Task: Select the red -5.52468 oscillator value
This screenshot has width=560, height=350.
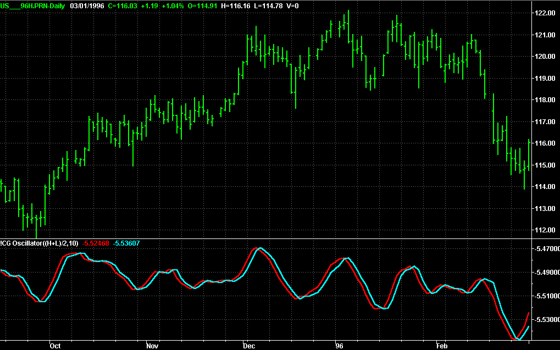Action: point(96,243)
